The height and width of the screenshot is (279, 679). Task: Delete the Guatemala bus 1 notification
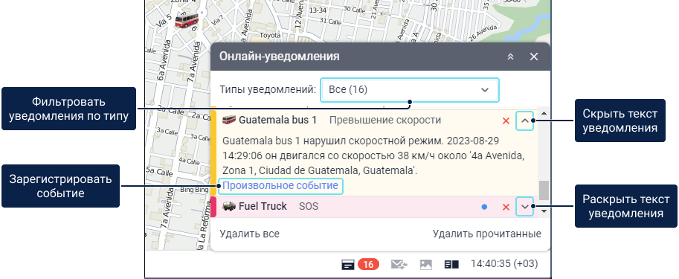click(506, 121)
